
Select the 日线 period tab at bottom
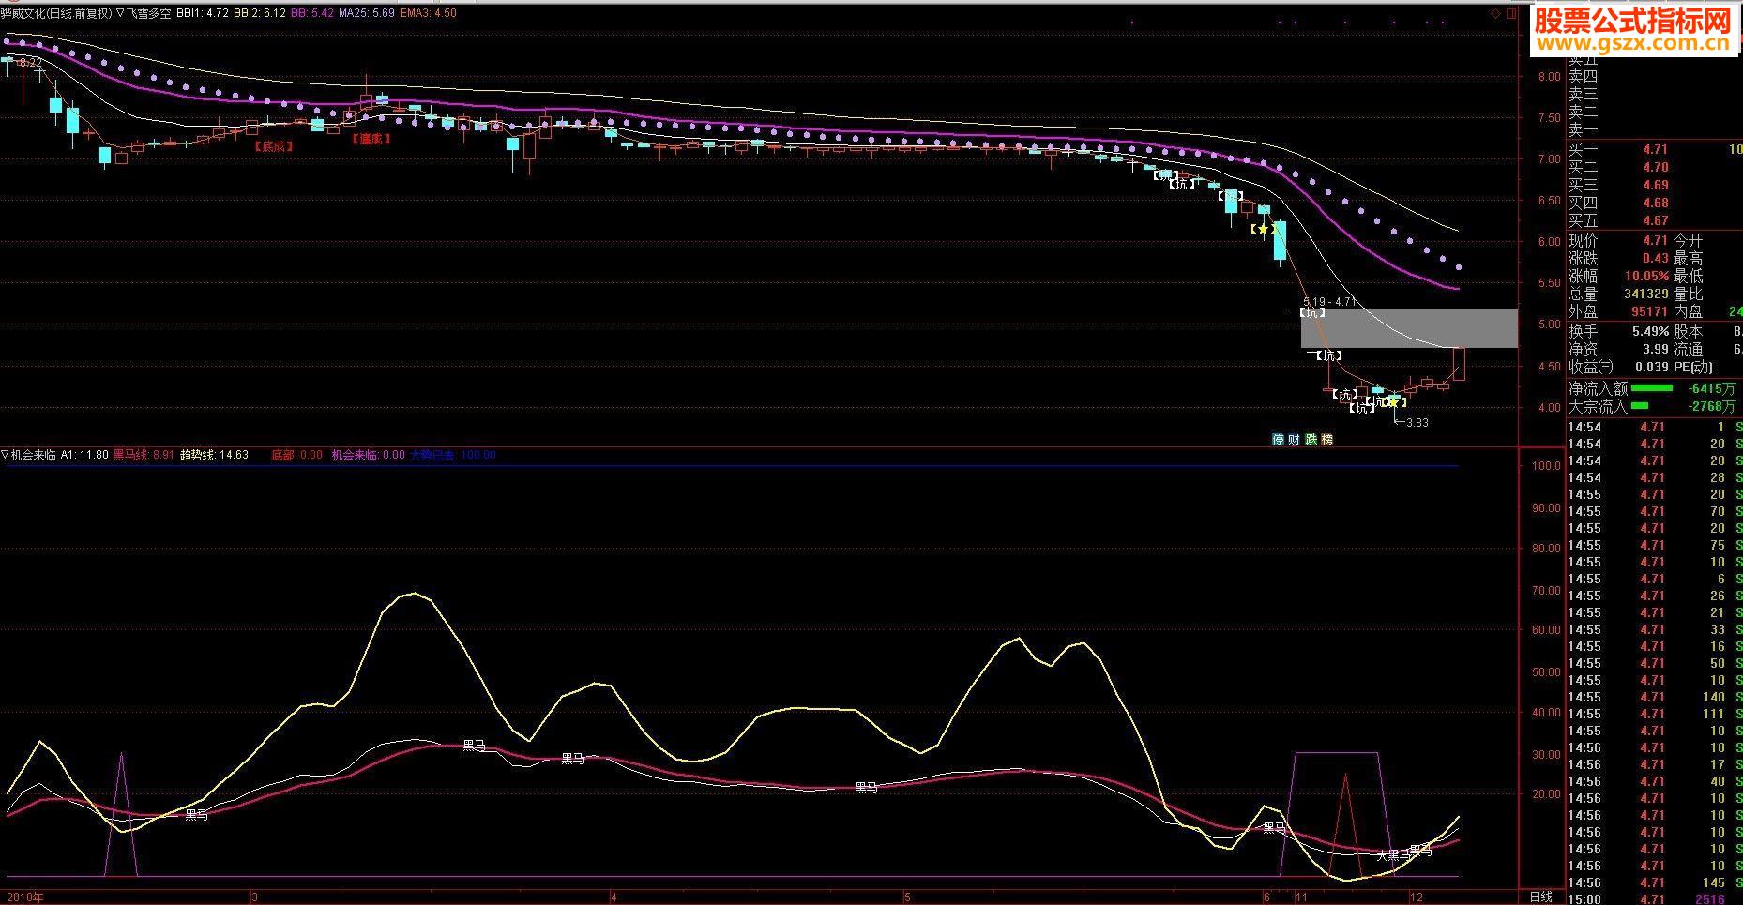coord(1540,897)
